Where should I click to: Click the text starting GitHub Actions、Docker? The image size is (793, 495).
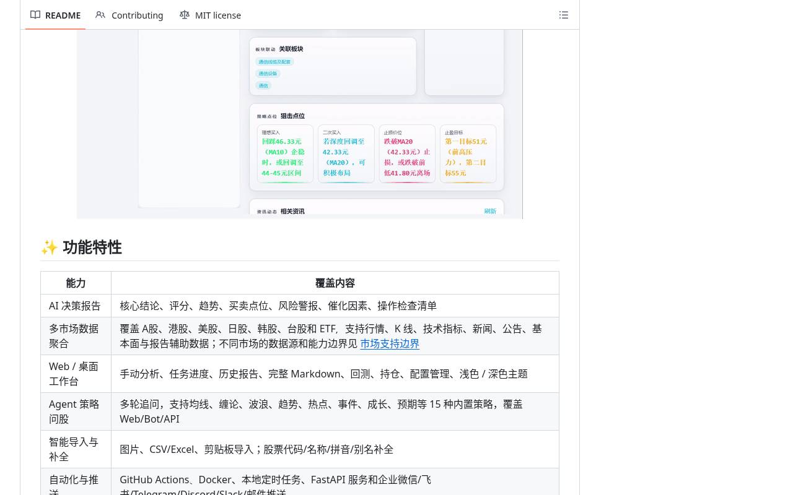click(275, 486)
